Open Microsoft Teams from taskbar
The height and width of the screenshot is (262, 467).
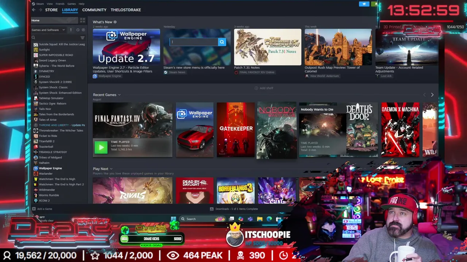coord(250,219)
